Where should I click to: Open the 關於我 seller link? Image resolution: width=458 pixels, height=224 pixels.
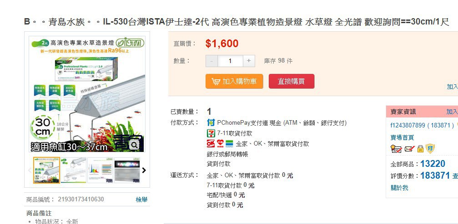[399, 188]
